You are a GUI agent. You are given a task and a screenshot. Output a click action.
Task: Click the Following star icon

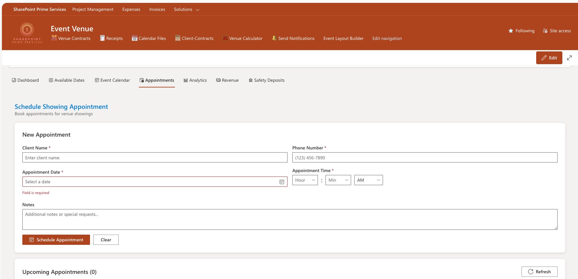coord(511,31)
